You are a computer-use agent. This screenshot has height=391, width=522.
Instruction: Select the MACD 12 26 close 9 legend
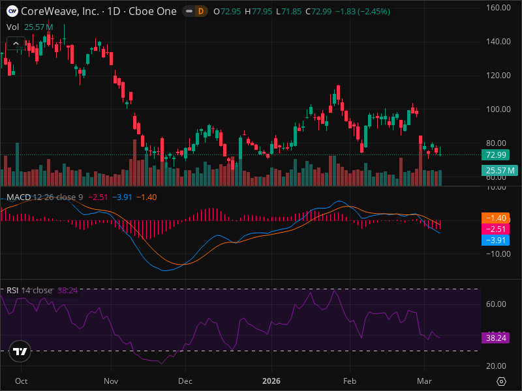point(44,197)
